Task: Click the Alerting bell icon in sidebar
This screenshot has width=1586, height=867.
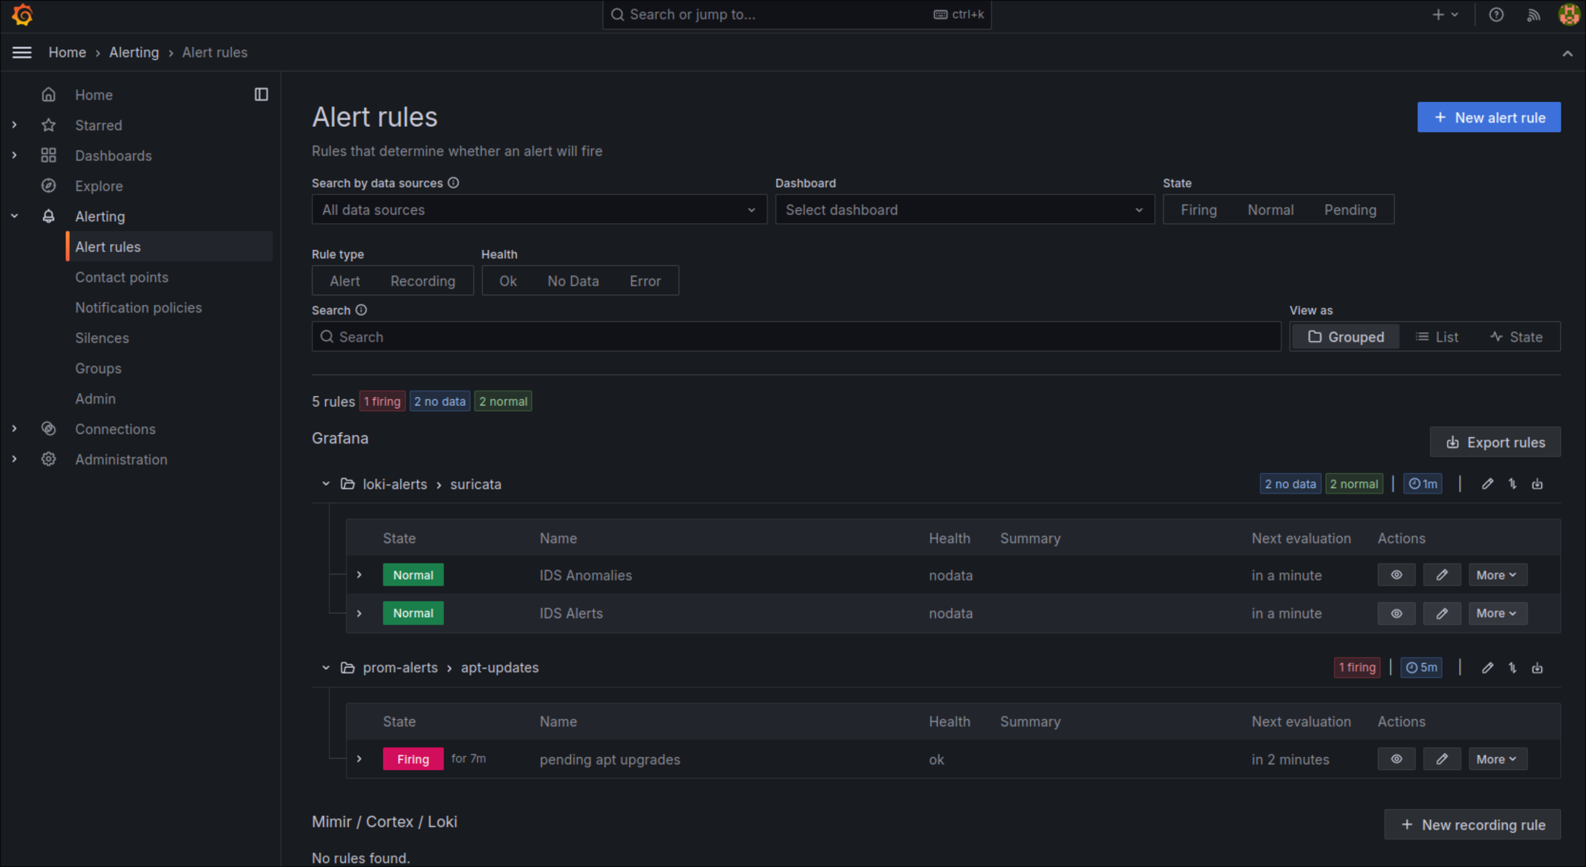Action: point(49,216)
